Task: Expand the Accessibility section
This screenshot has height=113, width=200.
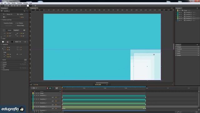Action: point(1,70)
